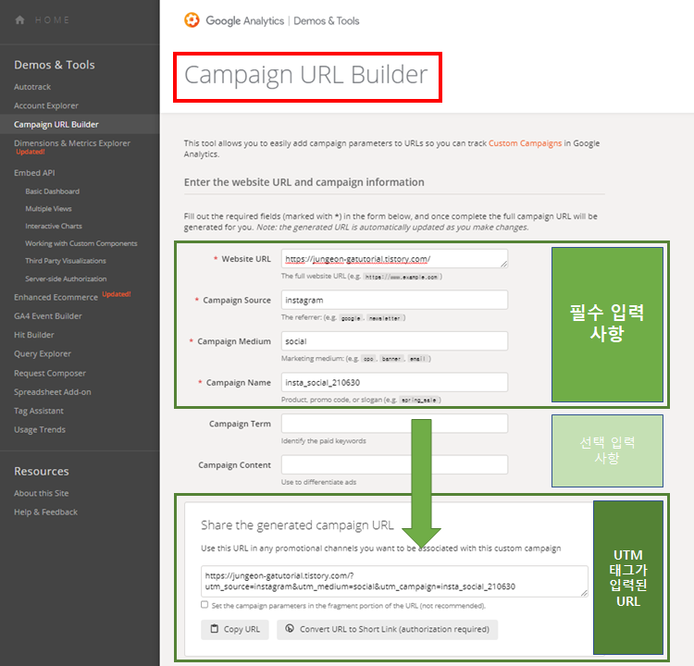Image resolution: width=694 pixels, height=666 pixels.
Task: Open Server-side Authorization
Action: point(66,278)
